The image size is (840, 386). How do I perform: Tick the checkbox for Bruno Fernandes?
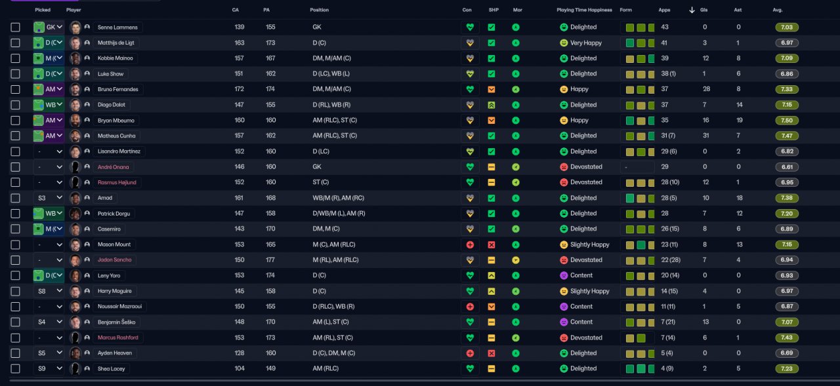point(16,89)
